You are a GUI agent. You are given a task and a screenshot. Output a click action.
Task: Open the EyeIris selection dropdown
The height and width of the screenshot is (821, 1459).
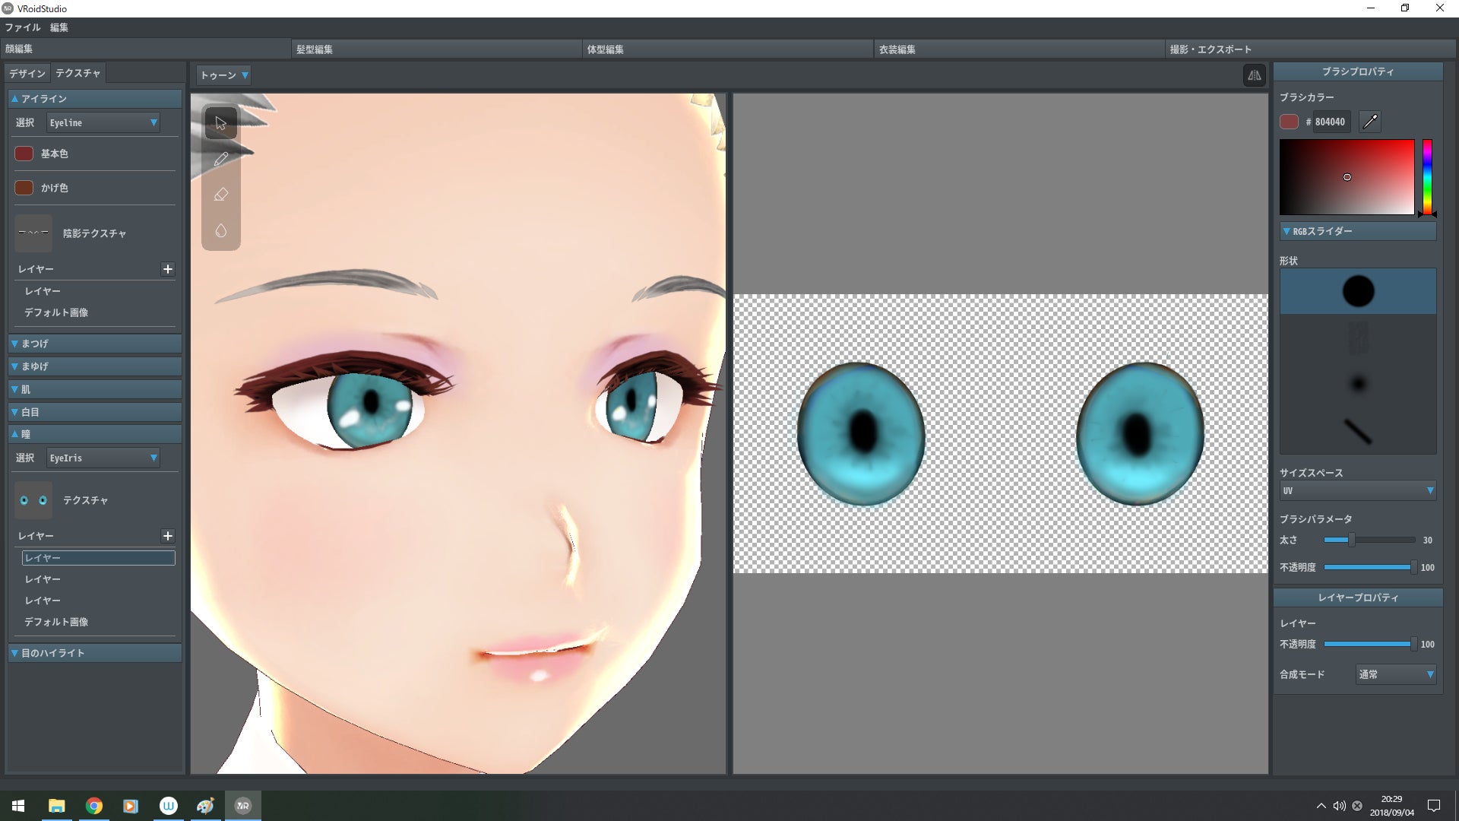point(103,458)
